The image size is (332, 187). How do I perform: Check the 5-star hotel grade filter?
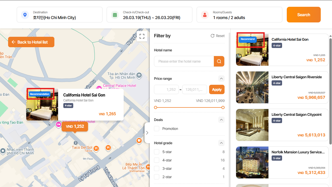pos(157,152)
